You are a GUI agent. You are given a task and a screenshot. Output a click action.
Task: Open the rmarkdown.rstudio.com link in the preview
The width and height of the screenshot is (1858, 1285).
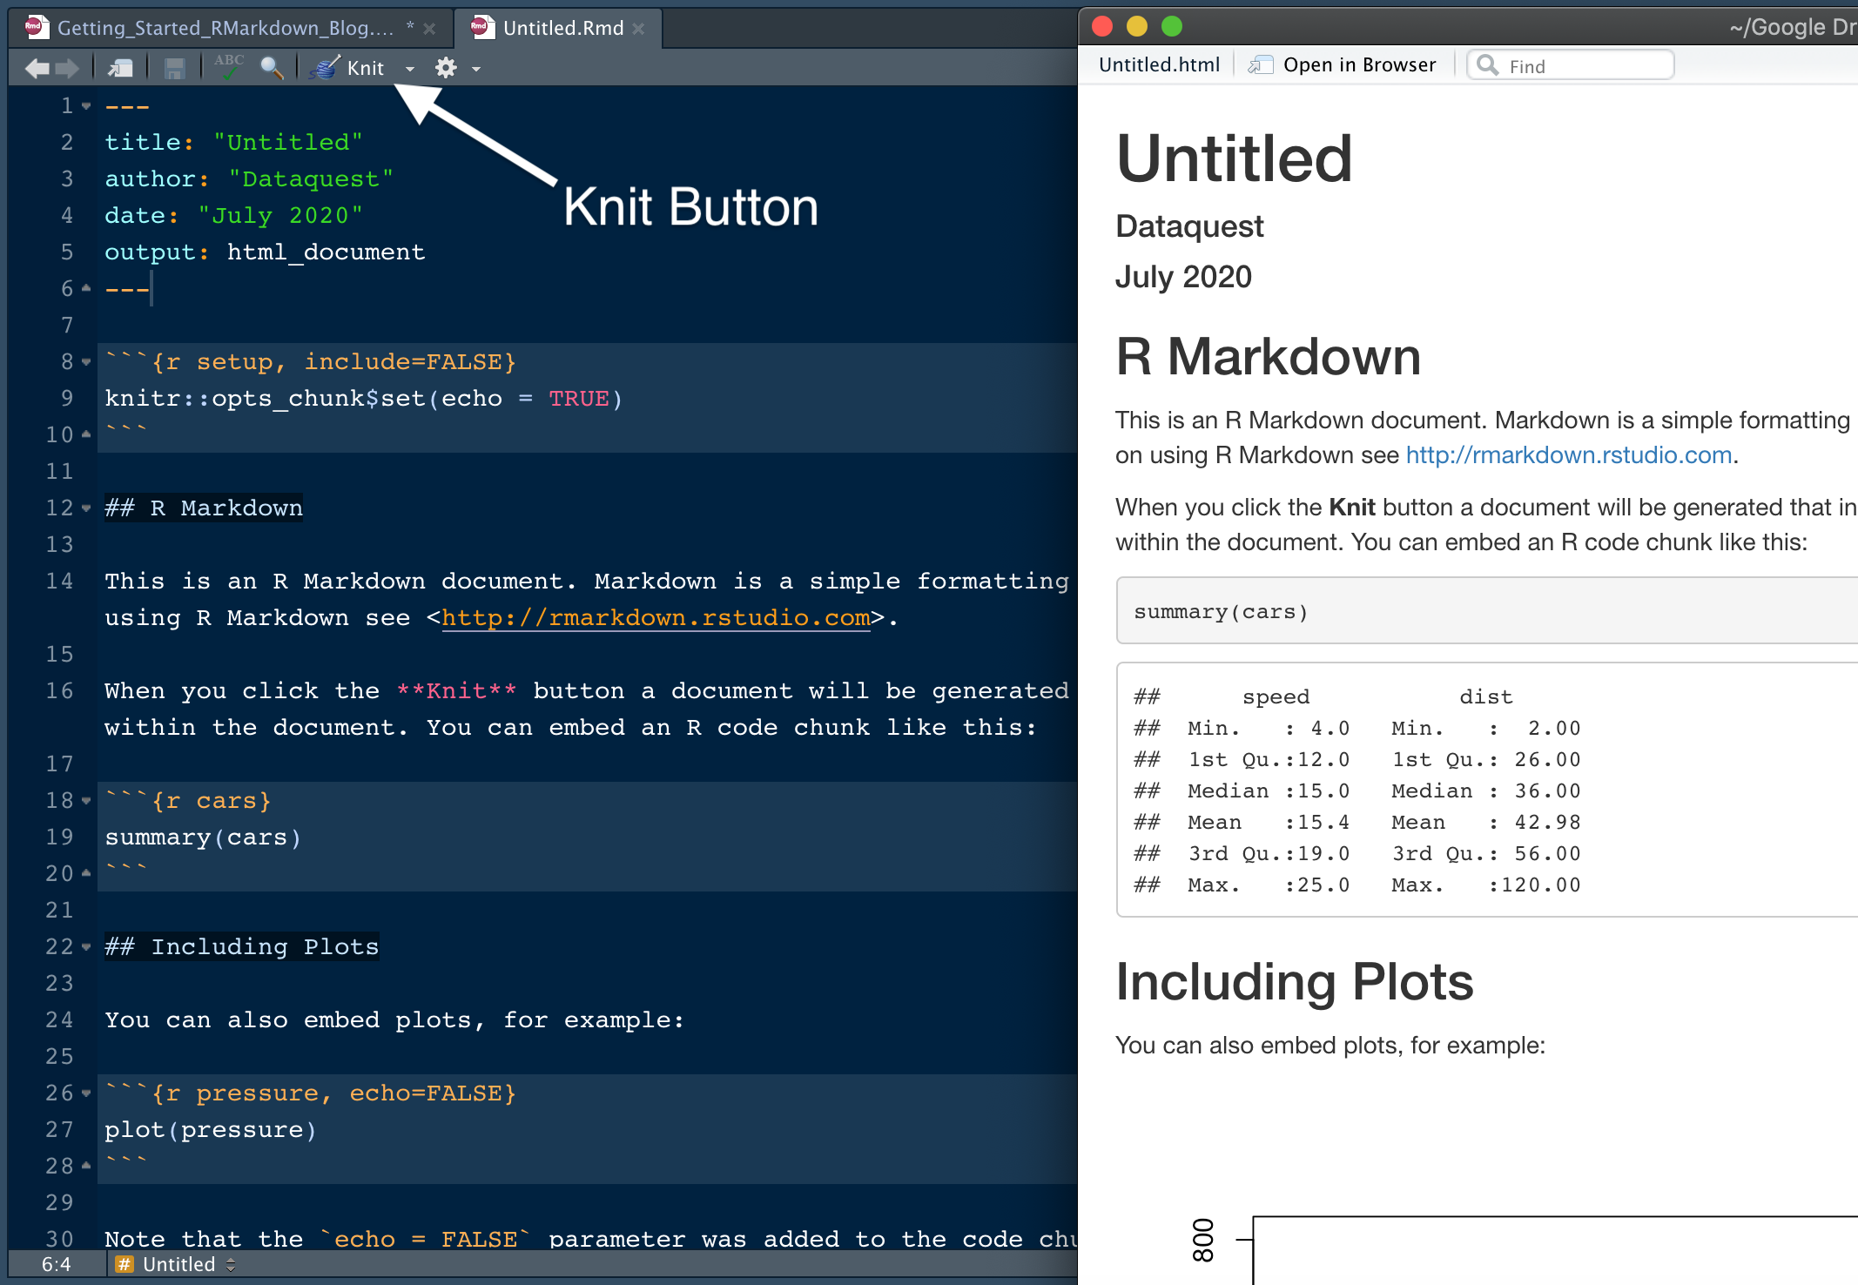[x=1568, y=455]
